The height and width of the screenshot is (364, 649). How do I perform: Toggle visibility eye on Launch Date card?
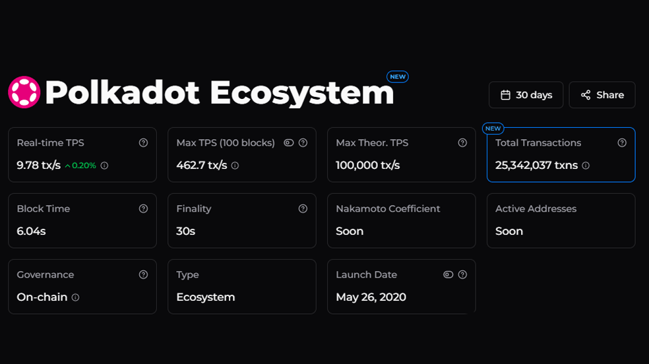(448, 275)
